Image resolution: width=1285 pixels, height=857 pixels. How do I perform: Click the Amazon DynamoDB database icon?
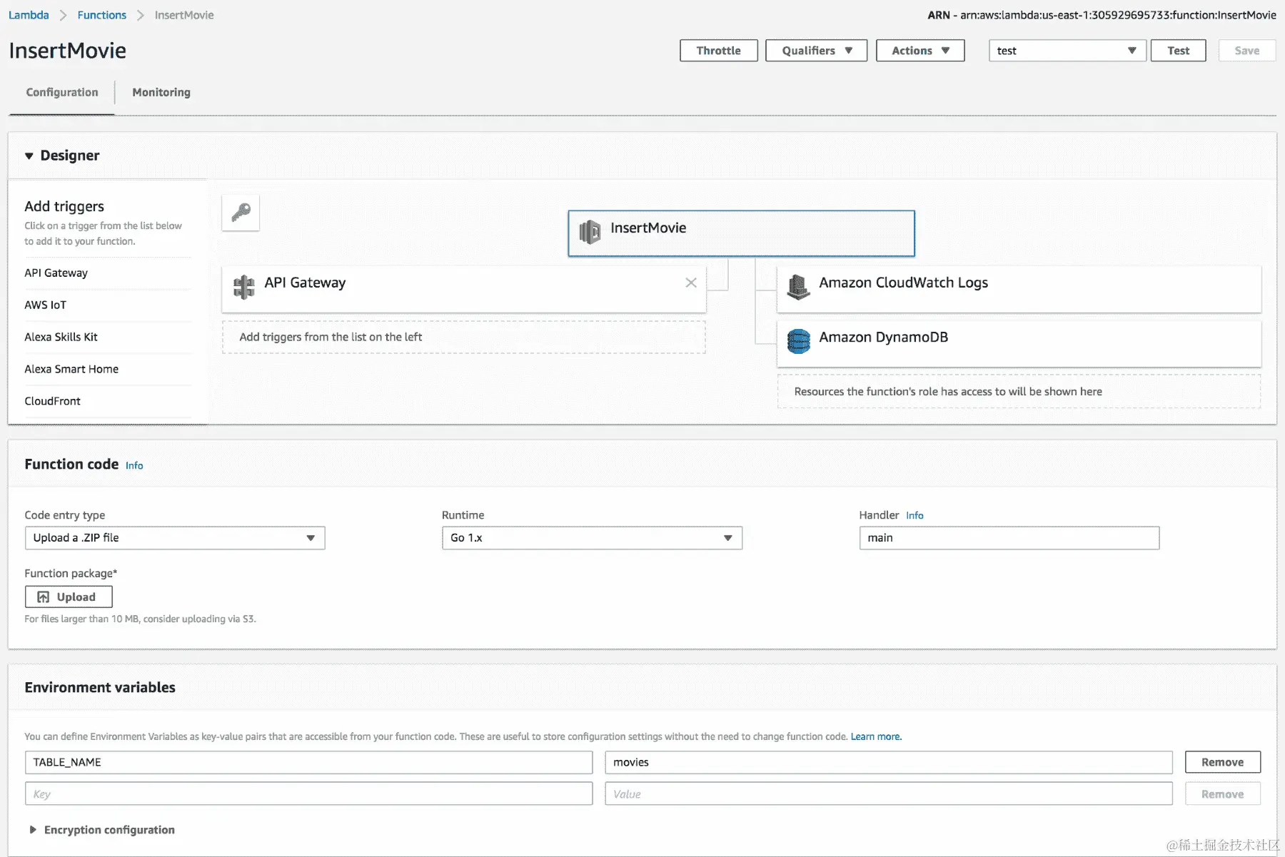(x=798, y=341)
